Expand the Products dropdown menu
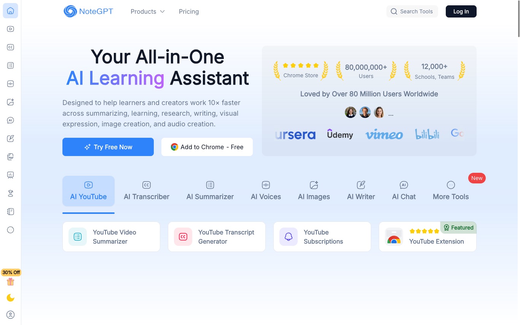The height and width of the screenshot is (325, 520). pyautogui.click(x=148, y=11)
